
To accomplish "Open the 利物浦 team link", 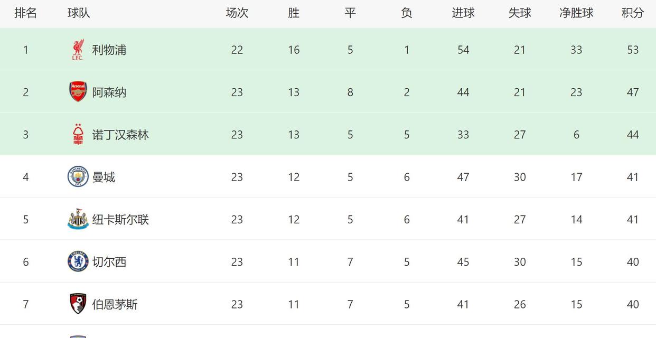I will [x=109, y=50].
